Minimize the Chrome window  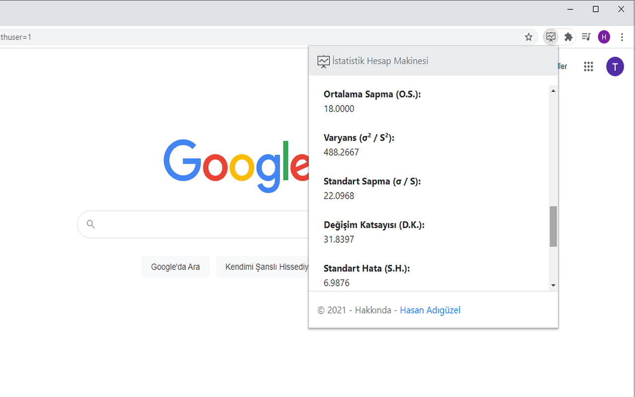pyautogui.click(x=571, y=9)
